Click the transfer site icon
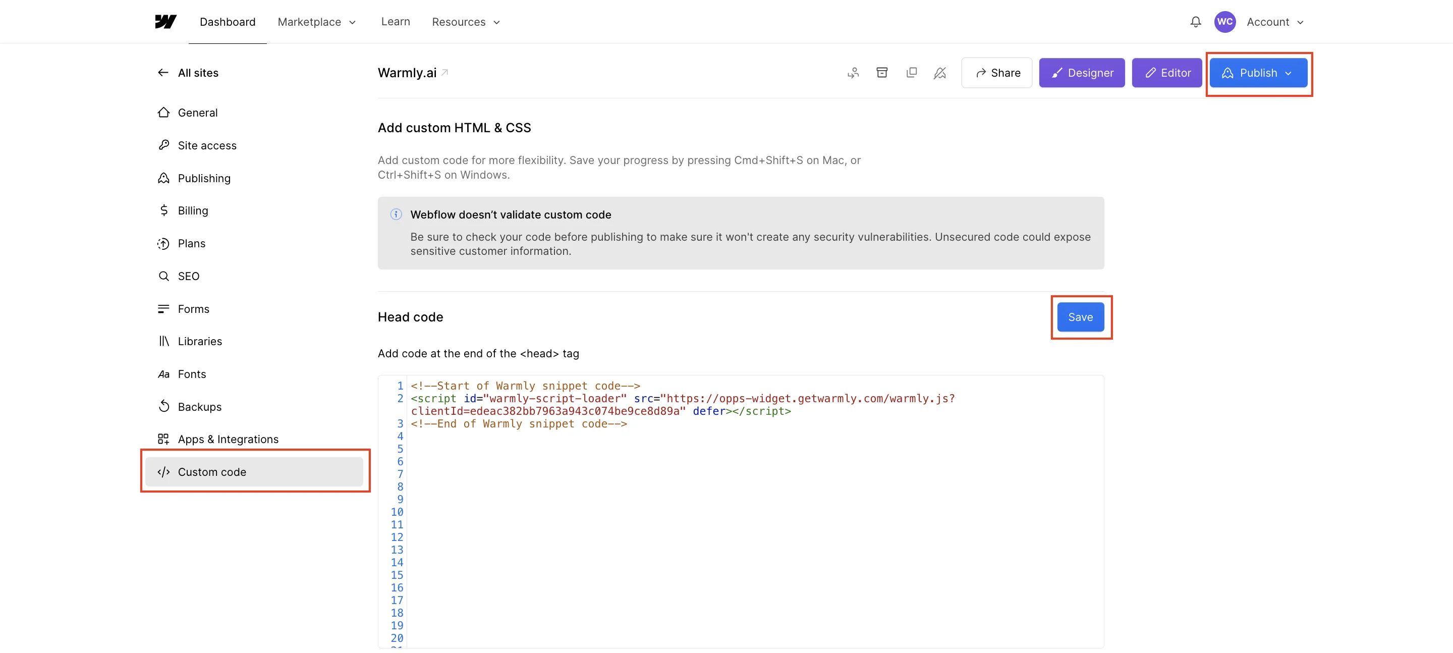This screenshot has height=653, width=1453. click(853, 72)
